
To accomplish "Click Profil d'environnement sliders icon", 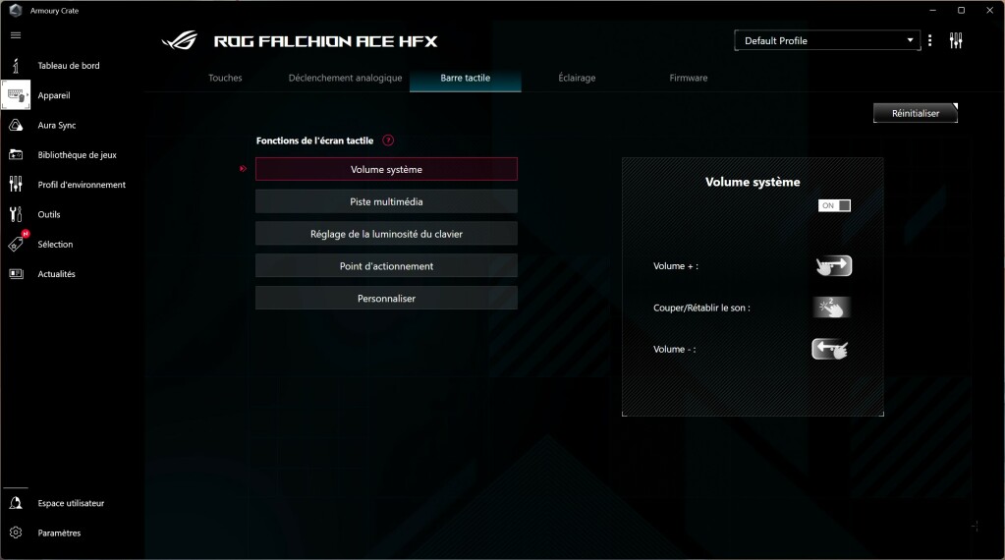I will pos(16,185).
